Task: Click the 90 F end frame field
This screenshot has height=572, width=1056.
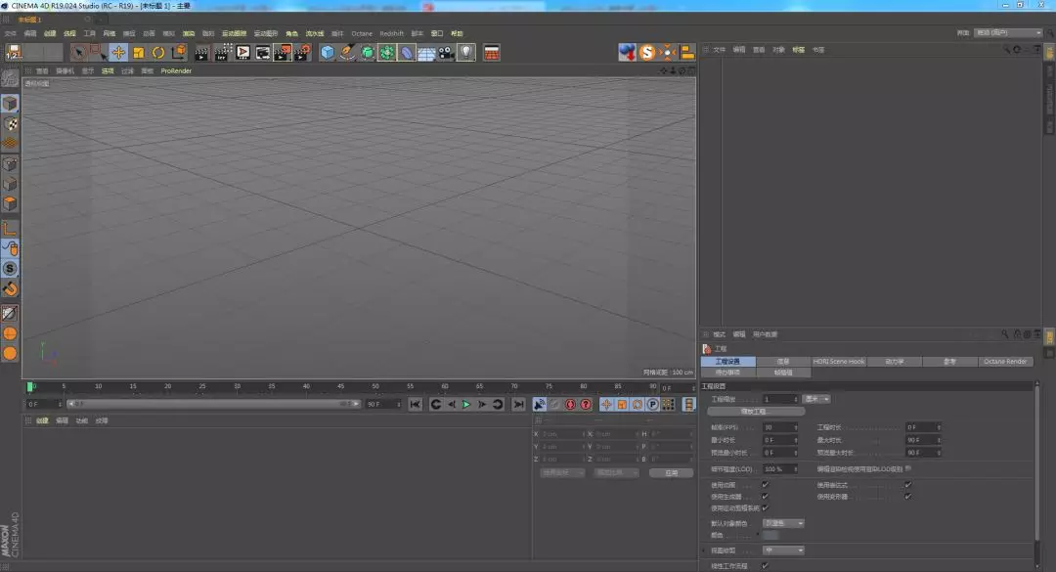Action: pos(383,404)
